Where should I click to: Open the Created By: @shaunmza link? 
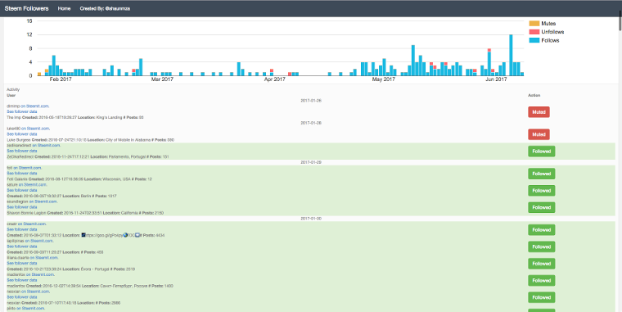click(x=105, y=8)
